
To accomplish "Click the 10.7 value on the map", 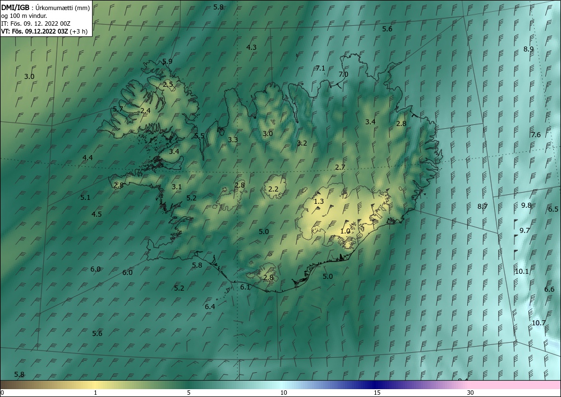I will (x=539, y=323).
